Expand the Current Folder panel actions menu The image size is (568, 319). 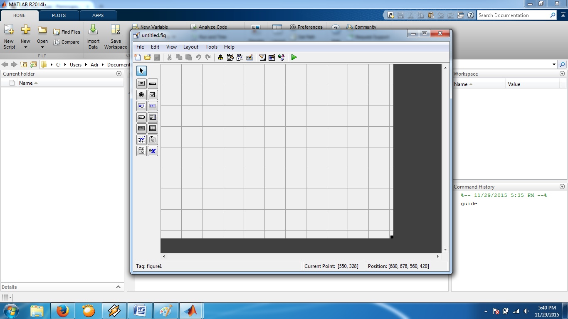pyautogui.click(x=119, y=74)
